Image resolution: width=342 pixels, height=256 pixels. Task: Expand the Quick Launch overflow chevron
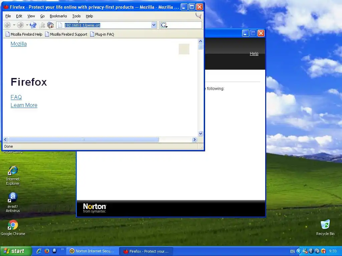tap(62, 249)
